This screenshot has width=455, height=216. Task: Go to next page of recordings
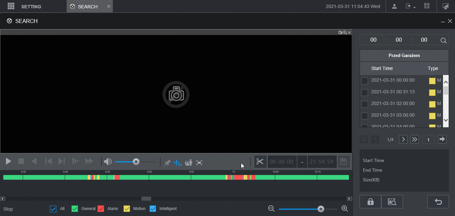(403, 139)
